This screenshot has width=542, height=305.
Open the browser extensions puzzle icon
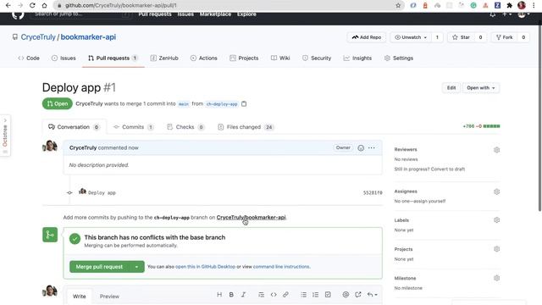[x=509, y=5]
